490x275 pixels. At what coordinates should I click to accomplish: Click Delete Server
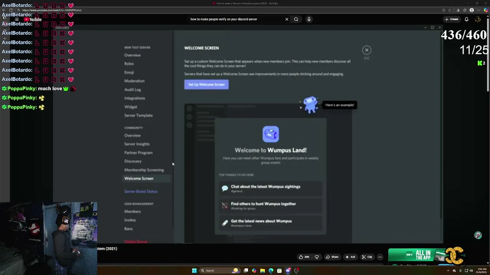[136, 241]
